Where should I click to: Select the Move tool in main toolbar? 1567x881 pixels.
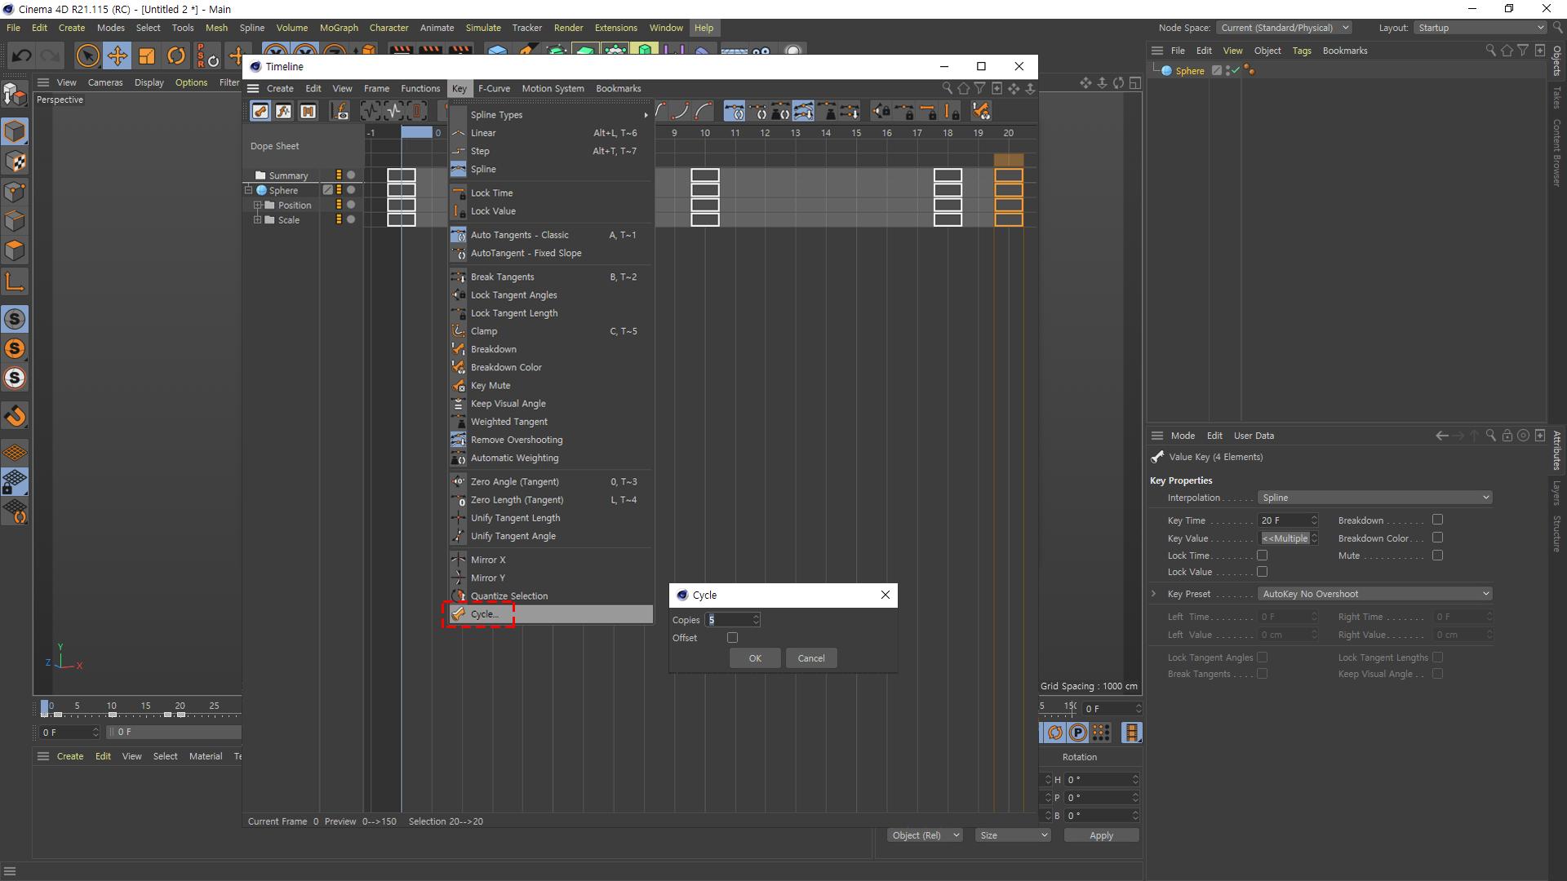point(118,56)
